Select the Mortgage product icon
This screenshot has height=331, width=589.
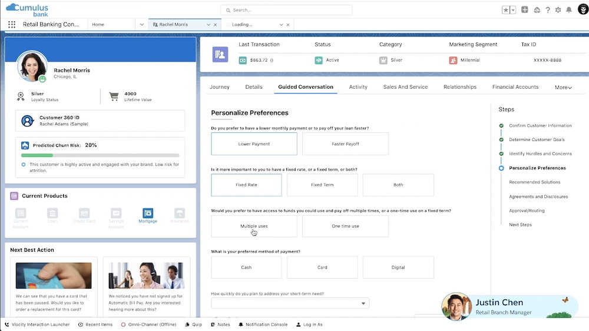(148, 215)
